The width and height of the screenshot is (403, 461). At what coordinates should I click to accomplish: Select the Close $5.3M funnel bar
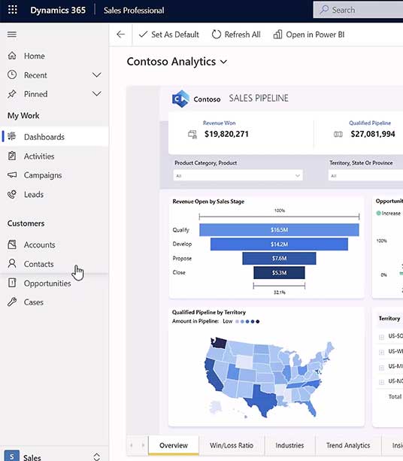[x=279, y=272]
